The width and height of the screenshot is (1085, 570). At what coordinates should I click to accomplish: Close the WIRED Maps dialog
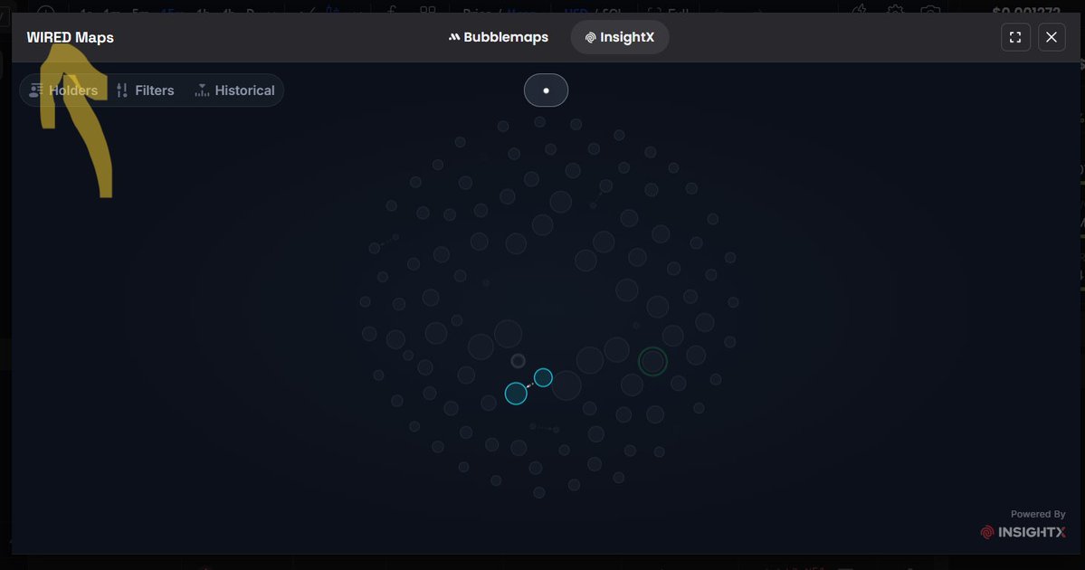[1052, 37]
